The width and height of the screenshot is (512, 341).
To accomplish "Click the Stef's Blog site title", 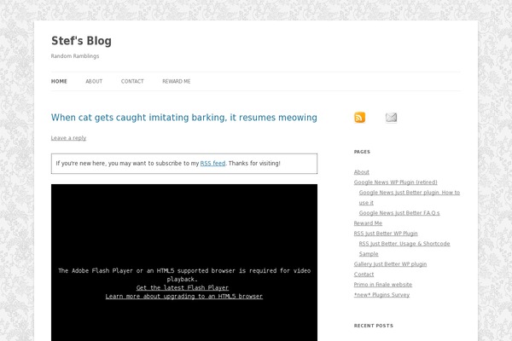I will 81,41.
